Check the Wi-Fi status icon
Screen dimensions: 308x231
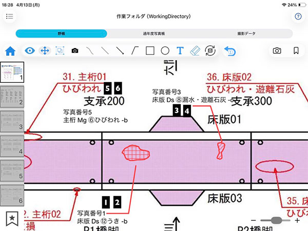coord(284,5)
